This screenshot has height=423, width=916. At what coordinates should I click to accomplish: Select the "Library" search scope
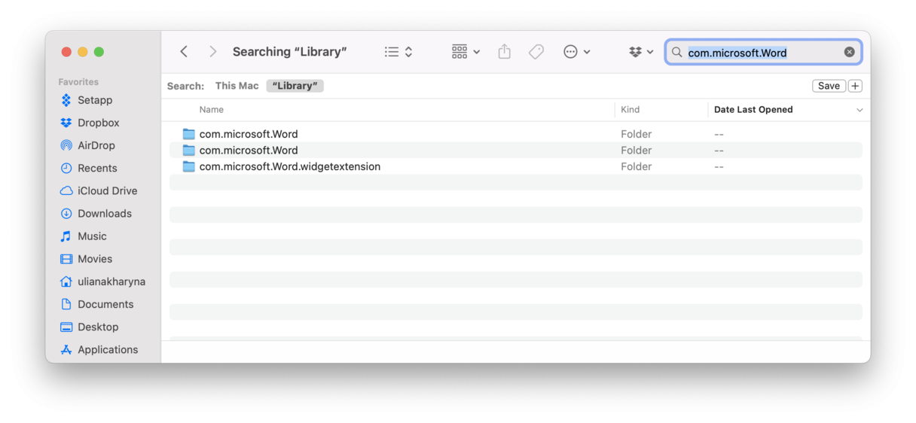[295, 86]
